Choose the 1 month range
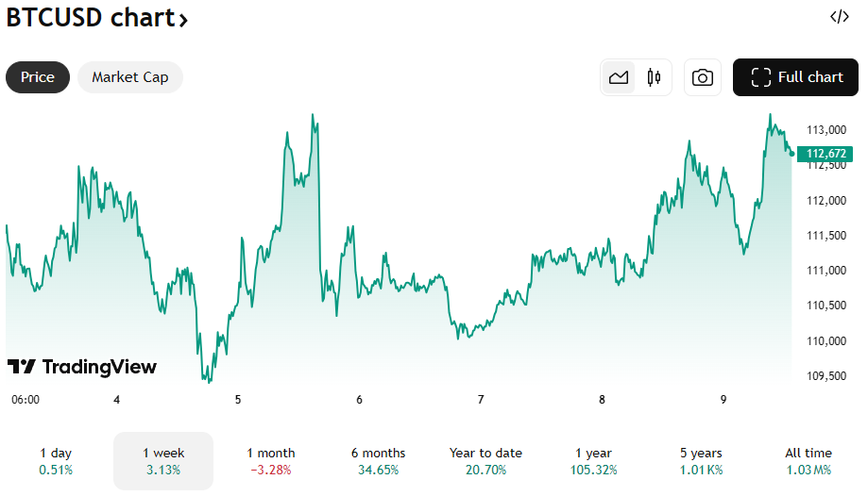 pos(271,461)
